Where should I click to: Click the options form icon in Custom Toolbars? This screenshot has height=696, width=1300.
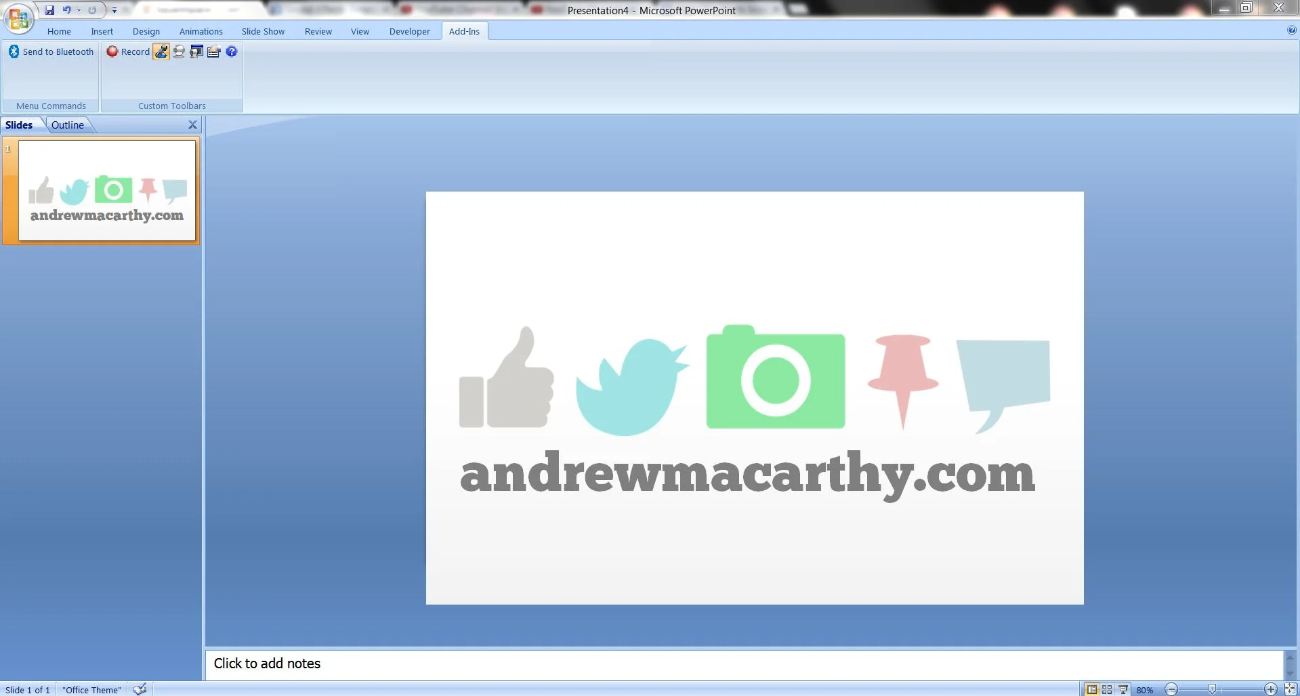click(x=214, y=51)
